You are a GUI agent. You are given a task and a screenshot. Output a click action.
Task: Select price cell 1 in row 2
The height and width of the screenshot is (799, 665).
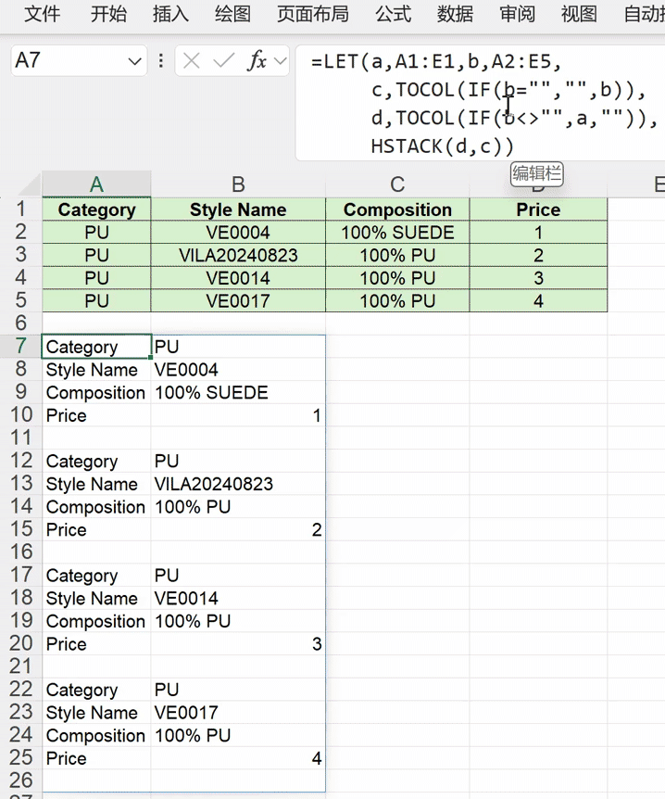(538, 233)
